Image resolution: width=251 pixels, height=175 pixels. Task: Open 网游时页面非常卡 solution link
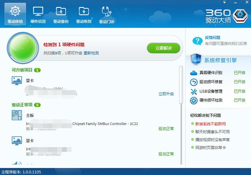(x=211, y=147)
